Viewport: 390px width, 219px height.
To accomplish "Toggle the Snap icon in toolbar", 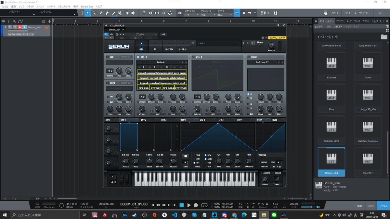I will click(x=237, y=13).
